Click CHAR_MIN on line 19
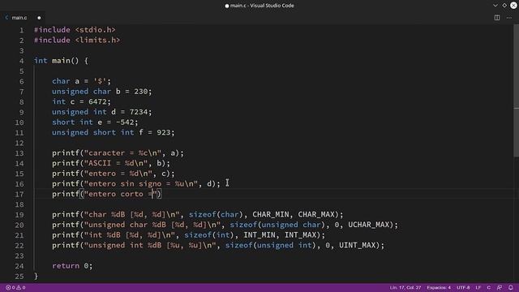 tap(271, 214)
